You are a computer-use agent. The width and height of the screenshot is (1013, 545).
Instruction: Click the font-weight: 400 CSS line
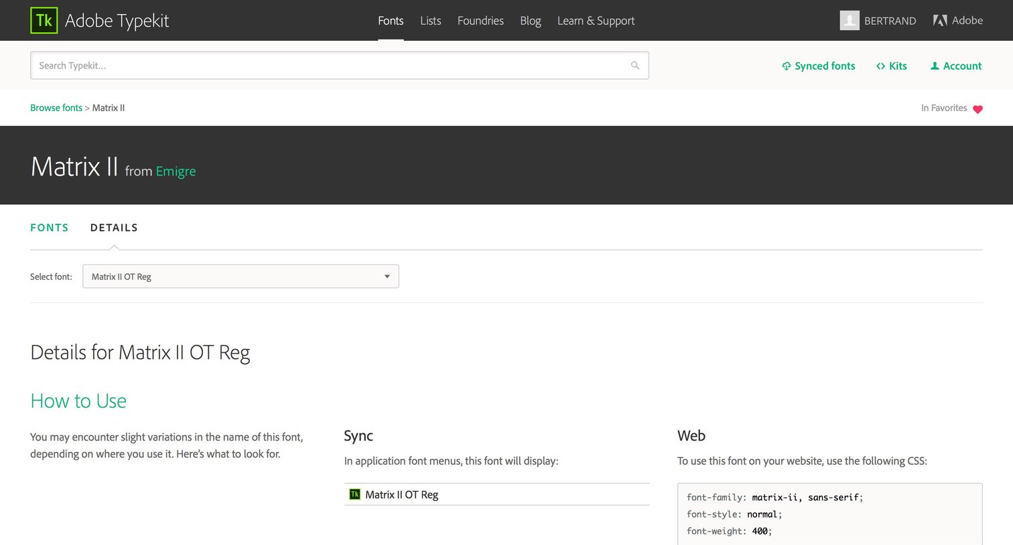coord(730,531)
